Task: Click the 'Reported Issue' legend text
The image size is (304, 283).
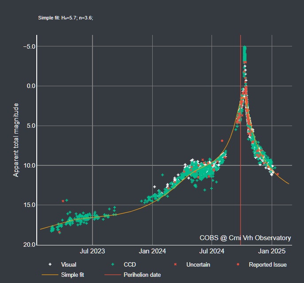Action: (x=267, y=264)
